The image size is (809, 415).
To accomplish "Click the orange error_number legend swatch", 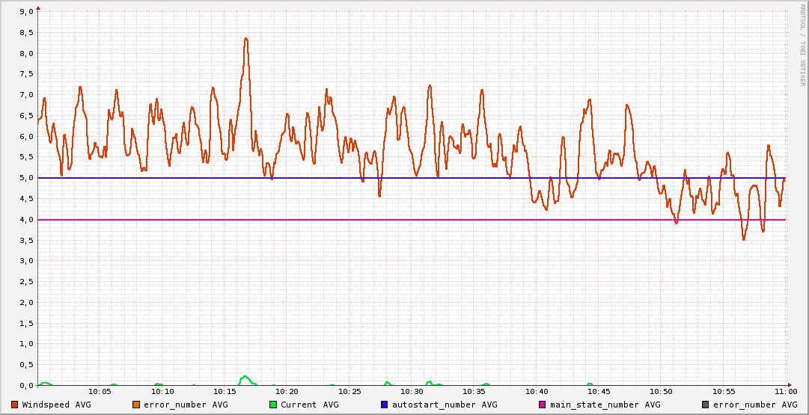I will coord(136,405).
